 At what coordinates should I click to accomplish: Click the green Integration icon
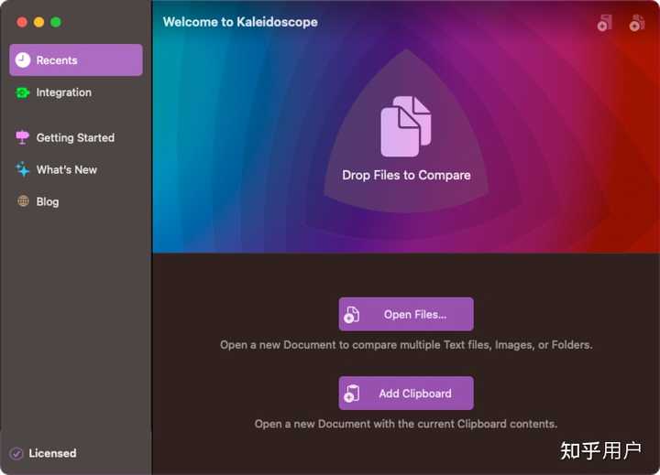[22, 92]
